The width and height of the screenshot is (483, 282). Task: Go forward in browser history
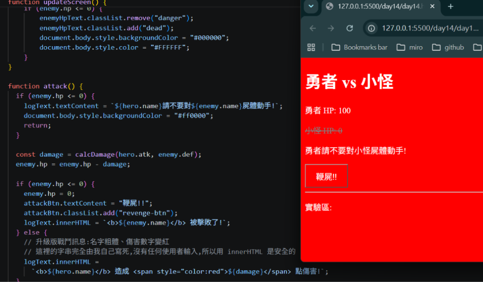point(331,28)
